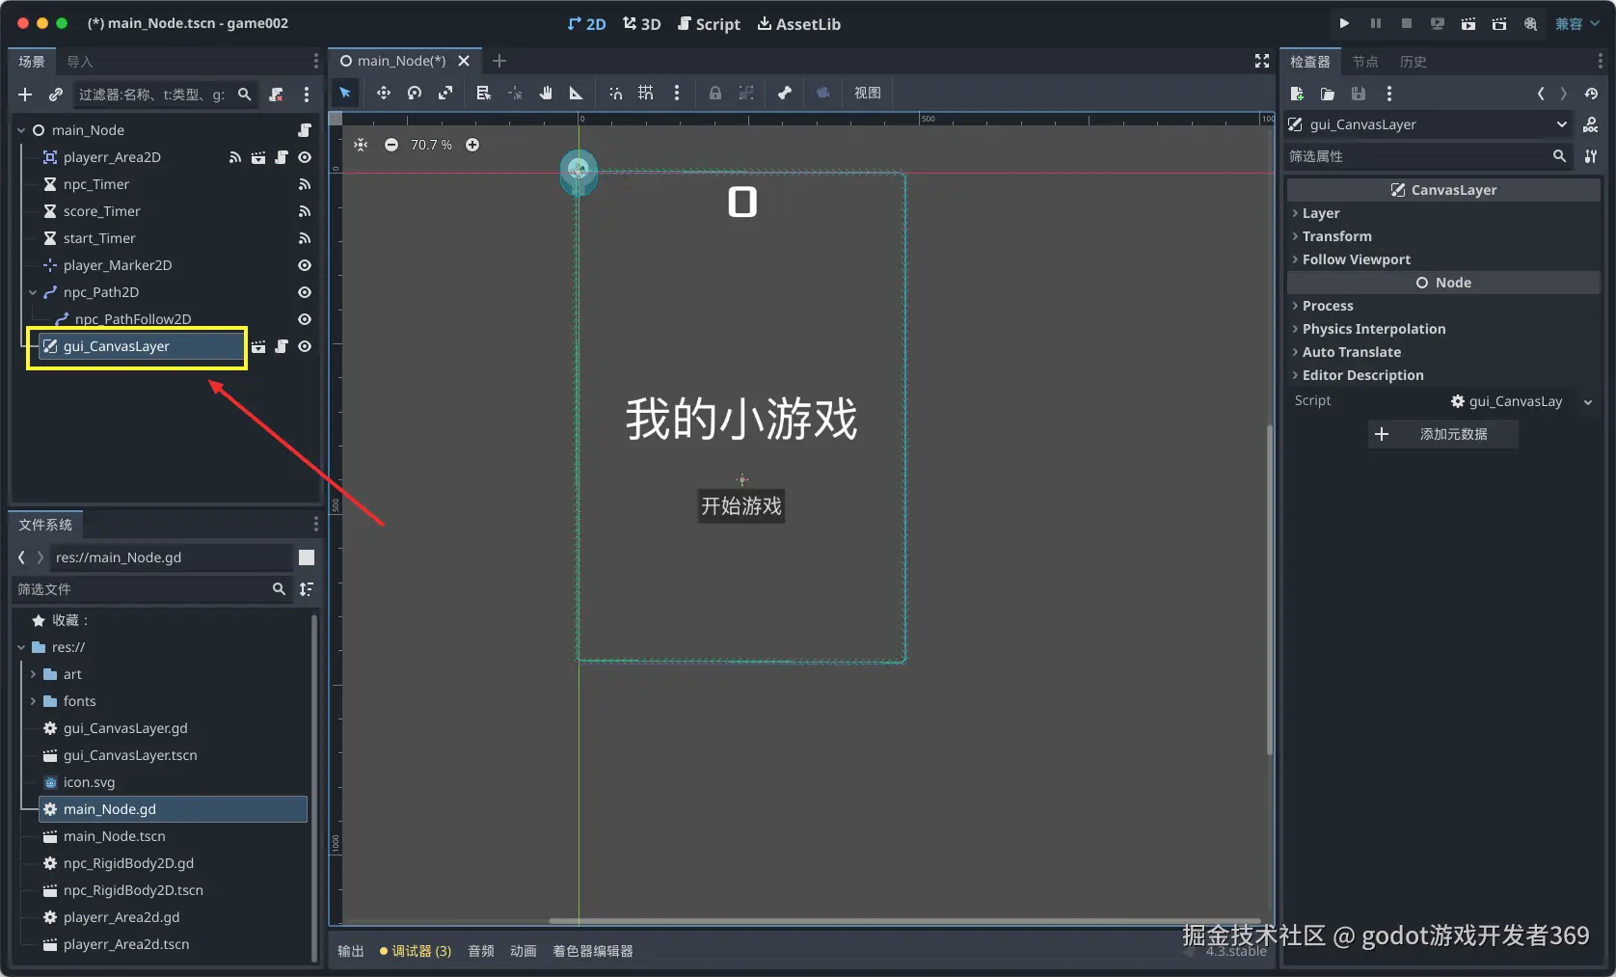Open inspector property filter settings icon
1616x977 pixels.
1591,156
